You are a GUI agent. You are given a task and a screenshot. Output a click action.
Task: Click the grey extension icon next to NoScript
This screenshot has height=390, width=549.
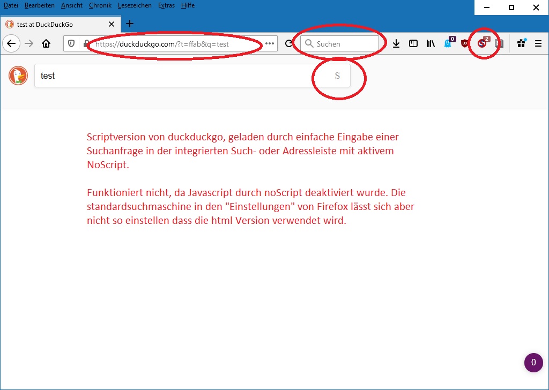coord(499,44)
